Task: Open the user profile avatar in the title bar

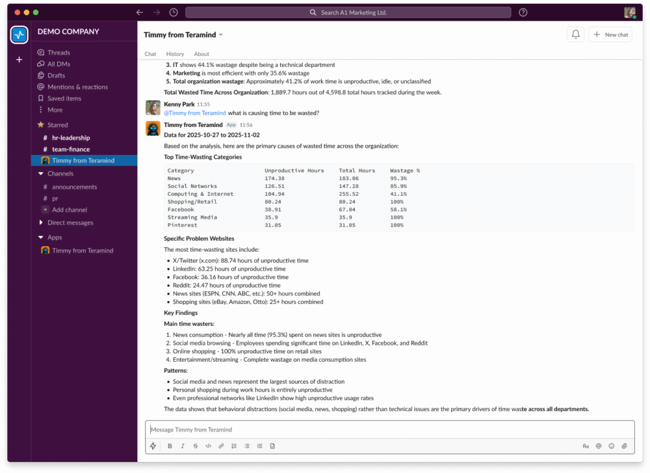Action: pyautogui.click(x=630, y=12)
